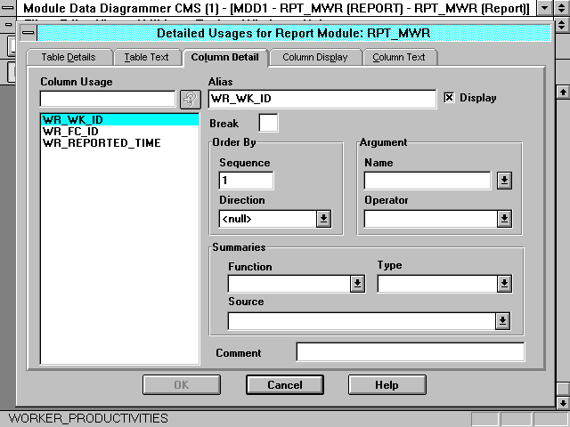Image resolution: width=570 pixels, height=427 pixels.
Task: Open the dialog system menu box
Action: (x=28, y=33)
